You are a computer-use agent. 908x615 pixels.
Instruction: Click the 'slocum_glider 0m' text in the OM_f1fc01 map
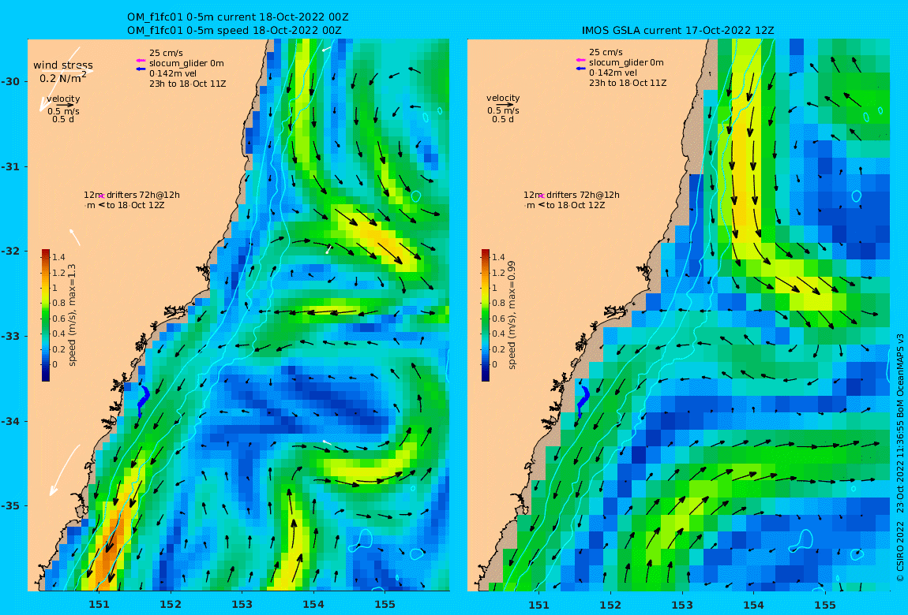click(x=186, y=64)
